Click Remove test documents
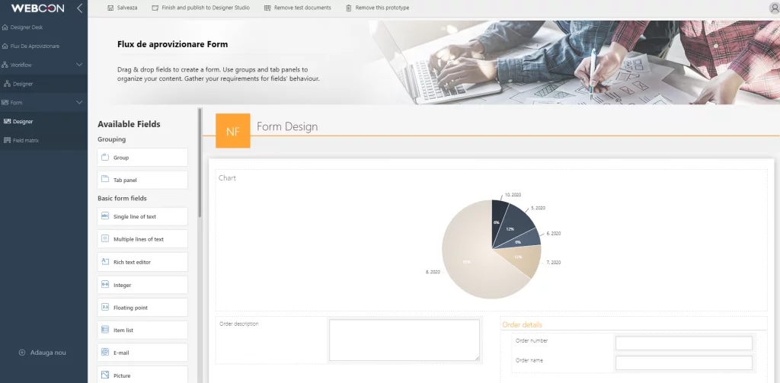The width and height of the screenshot is (780, 383). pyautogui.click(x=298, y=8)
